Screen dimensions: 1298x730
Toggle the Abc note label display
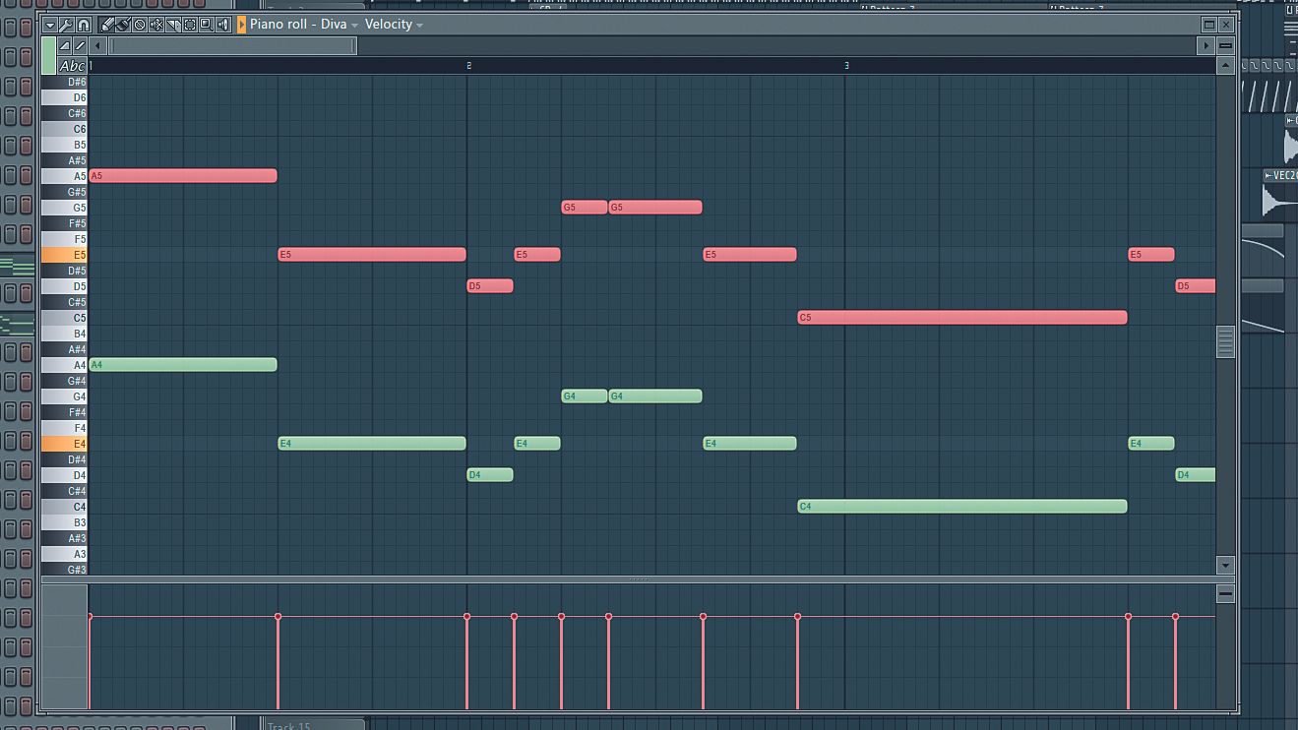pyautogui.click(x=70, y=65)
